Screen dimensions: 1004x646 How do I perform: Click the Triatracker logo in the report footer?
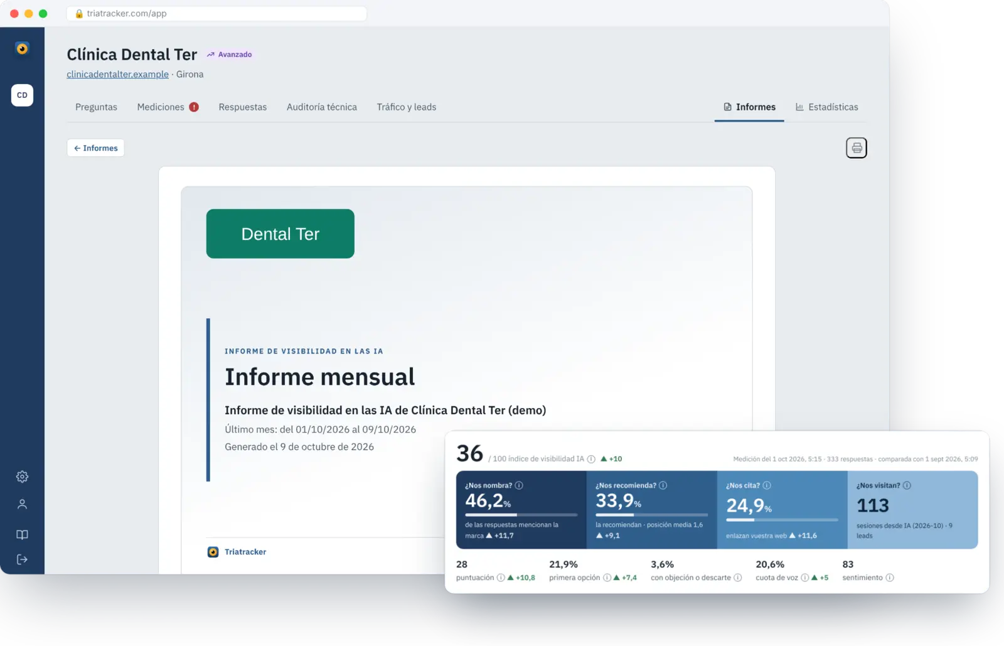213,552
